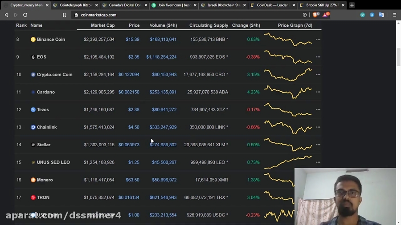The height and width of the screenshot is (225, 401).
Task: Open the browser hamburger menu
Action: (x=394, y=15)
